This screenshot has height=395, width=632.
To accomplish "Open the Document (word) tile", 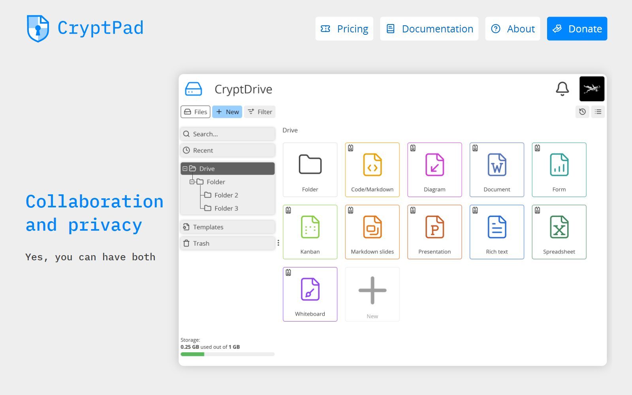I will (497, 170).
